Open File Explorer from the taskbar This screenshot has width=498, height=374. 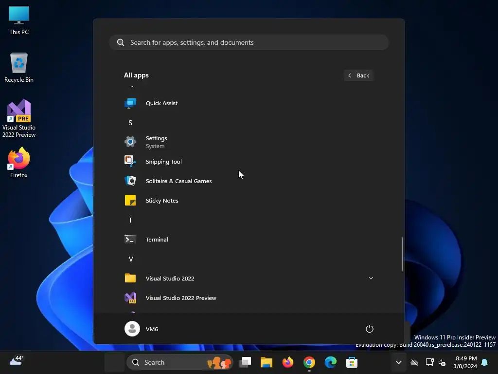tap(267, 362)
